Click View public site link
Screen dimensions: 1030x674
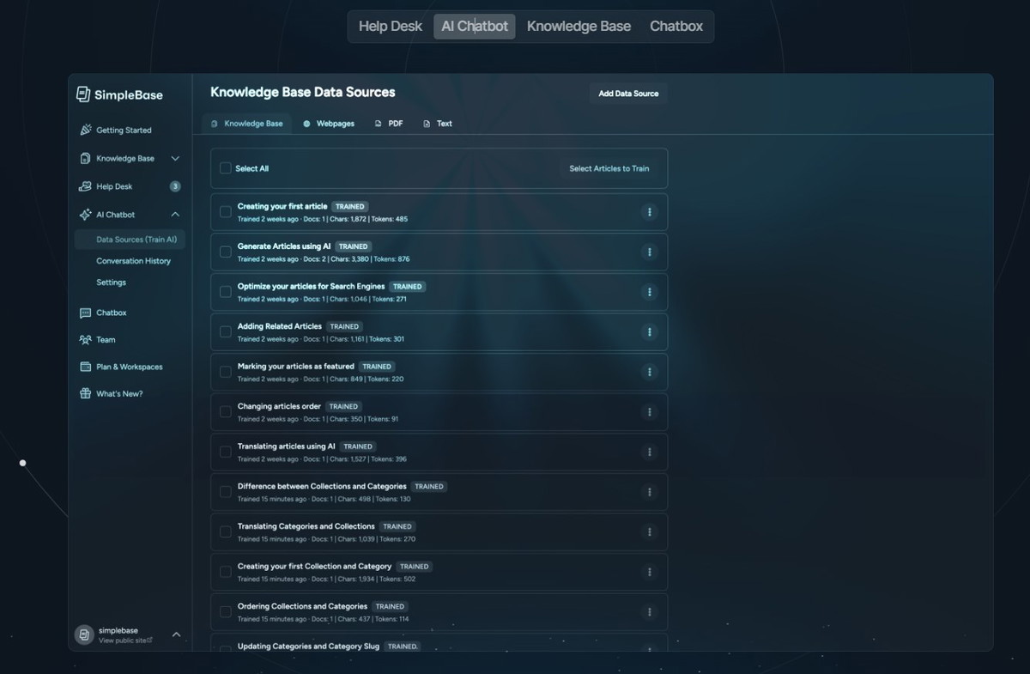coord(125,641)
